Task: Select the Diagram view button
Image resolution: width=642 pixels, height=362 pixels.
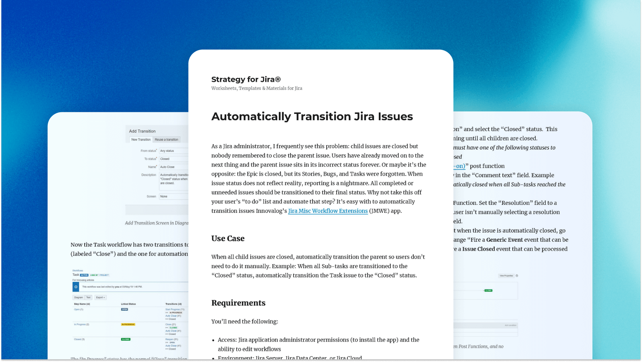Action: tap(79, 297)
